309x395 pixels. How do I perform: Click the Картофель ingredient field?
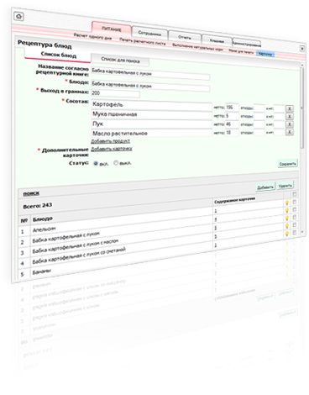pos(151,105)
